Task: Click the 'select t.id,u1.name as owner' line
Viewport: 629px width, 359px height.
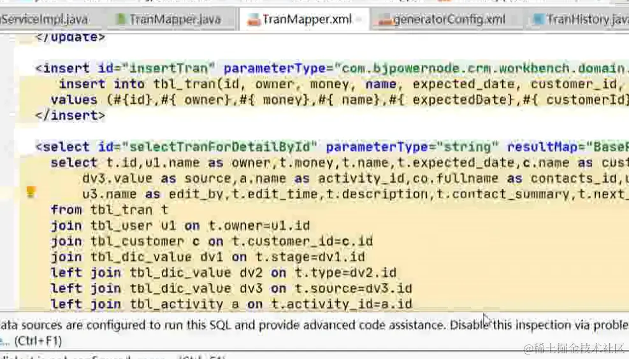Action: tap(340, 163)
